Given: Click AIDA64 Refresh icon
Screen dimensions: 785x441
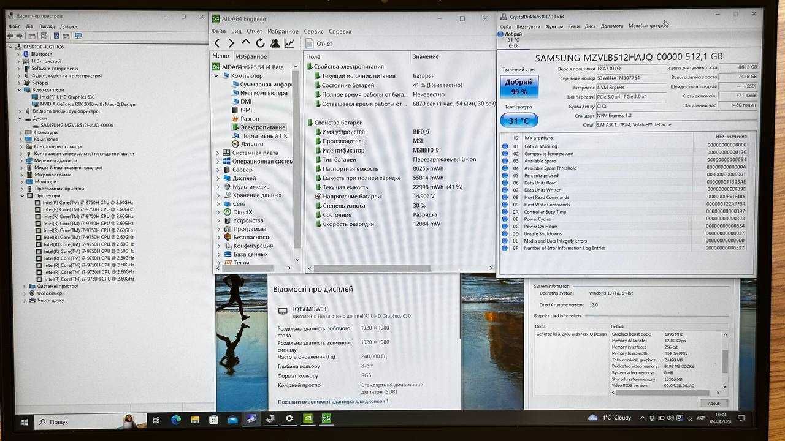Looking at the screenshot, I should click(x=260, y=43).
